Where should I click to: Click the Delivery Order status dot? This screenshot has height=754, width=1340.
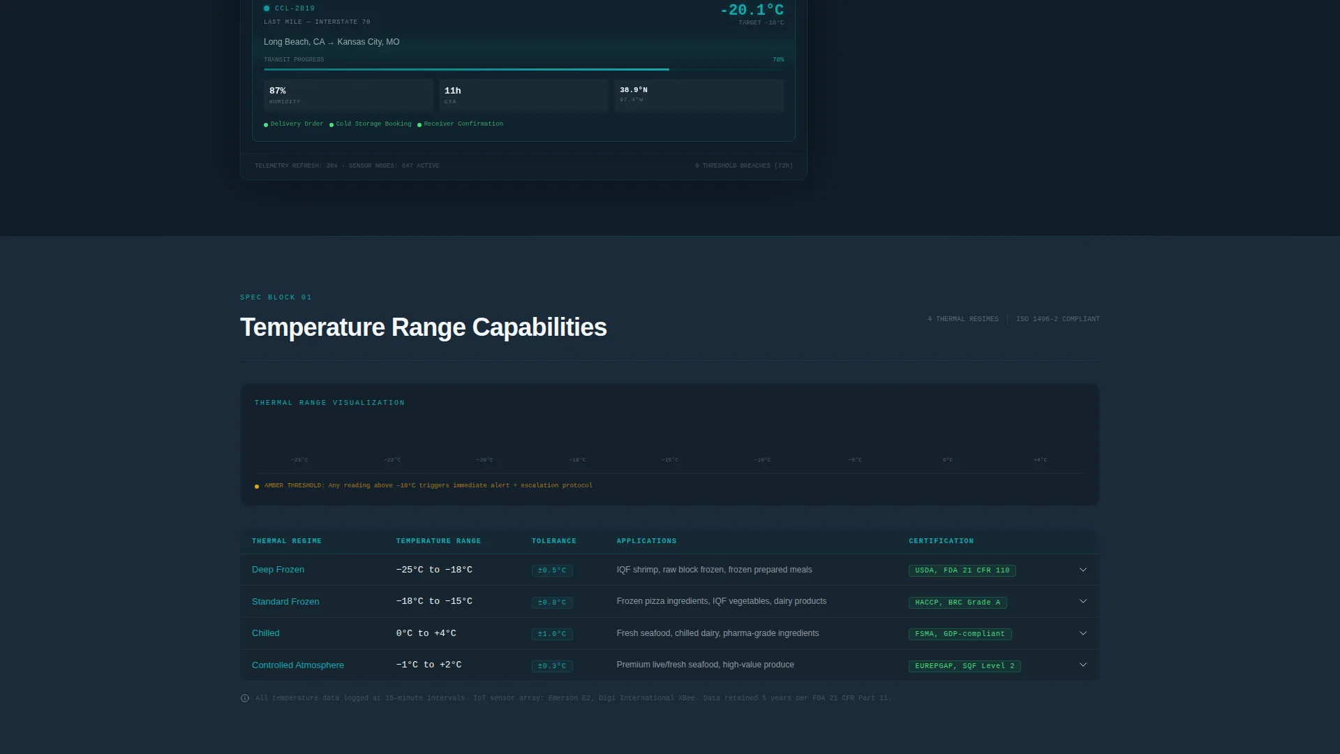click(x=266, y=125)
